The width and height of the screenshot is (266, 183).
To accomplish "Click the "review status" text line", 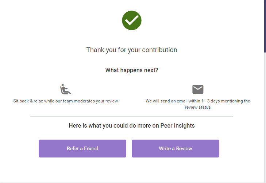I will click(198, 107).
